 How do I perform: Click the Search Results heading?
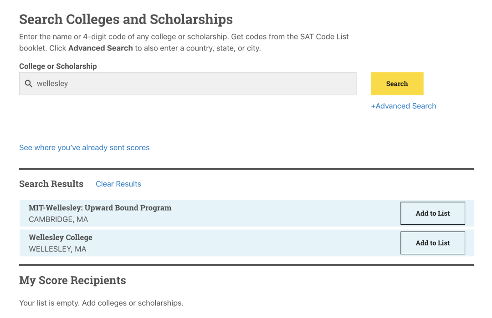click(51, 184)
